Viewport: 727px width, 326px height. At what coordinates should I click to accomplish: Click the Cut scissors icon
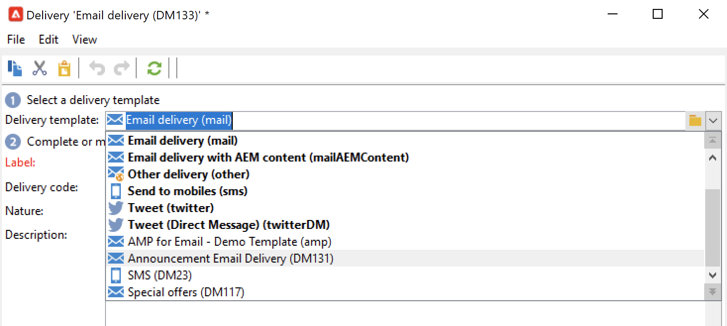pyautogui.click(x=40, y=68)
